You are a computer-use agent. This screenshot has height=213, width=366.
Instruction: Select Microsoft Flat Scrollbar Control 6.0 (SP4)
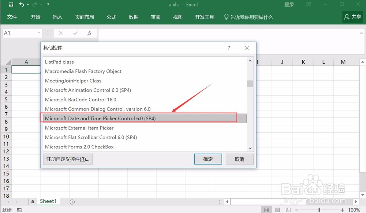145,137
